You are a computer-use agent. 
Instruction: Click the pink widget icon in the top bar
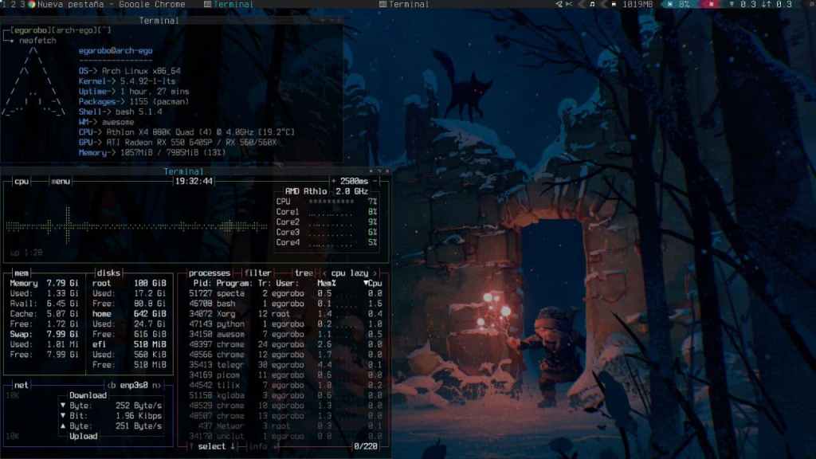click(708, 4)
